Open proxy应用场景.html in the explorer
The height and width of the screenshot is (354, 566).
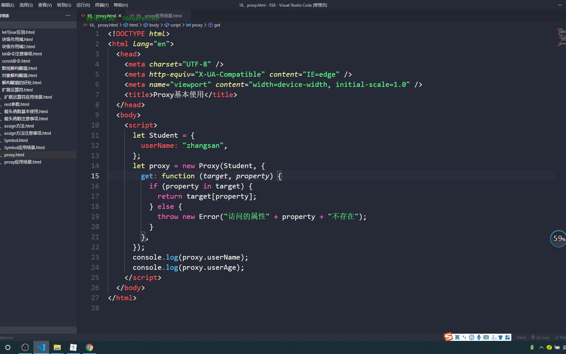click(38, 162)
